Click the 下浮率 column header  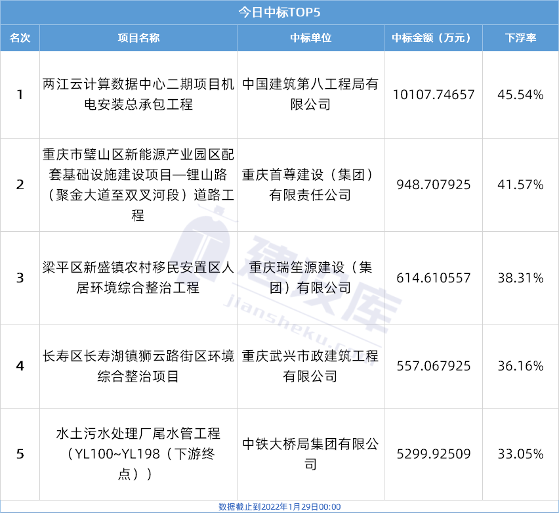coord(520,38)
